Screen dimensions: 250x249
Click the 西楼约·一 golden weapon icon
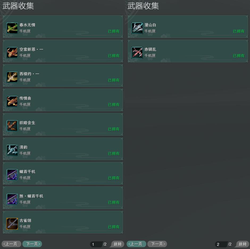click(x=12, y=77)
